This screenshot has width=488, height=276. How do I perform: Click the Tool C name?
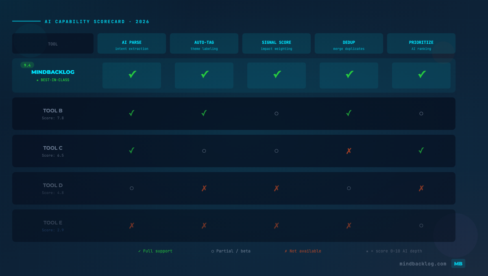point(53,148)
